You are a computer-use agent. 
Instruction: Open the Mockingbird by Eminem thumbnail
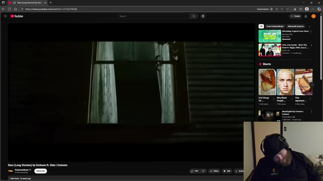[270, 116]
